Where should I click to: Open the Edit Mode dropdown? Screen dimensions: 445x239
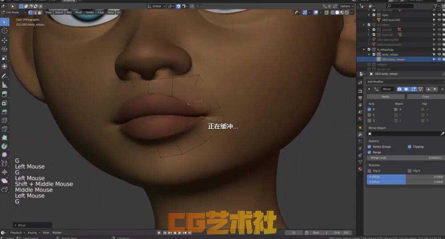point(14,12)
